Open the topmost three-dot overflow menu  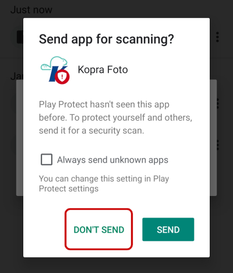[217, 37]
